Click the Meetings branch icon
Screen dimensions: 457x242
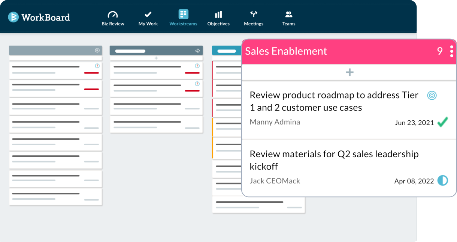[x=253, y=14]
